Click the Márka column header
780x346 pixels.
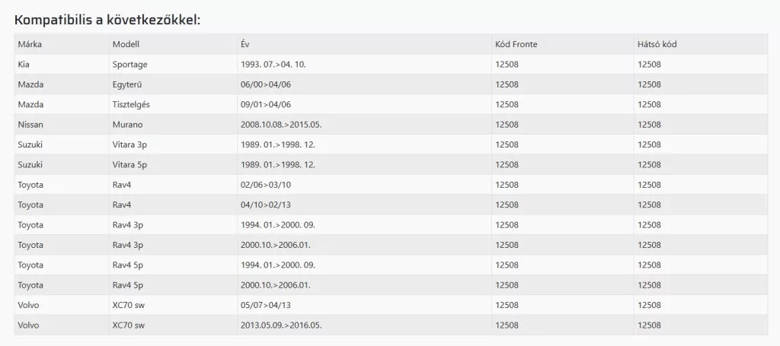coord(29,44)
